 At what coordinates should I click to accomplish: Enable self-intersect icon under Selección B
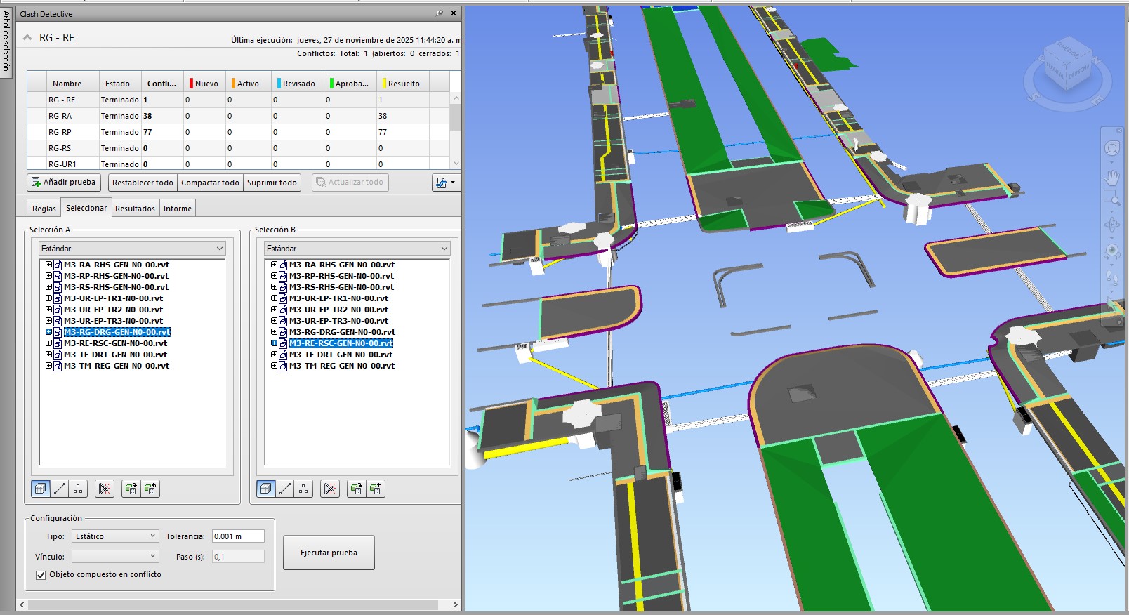click(x=330, y=489)
